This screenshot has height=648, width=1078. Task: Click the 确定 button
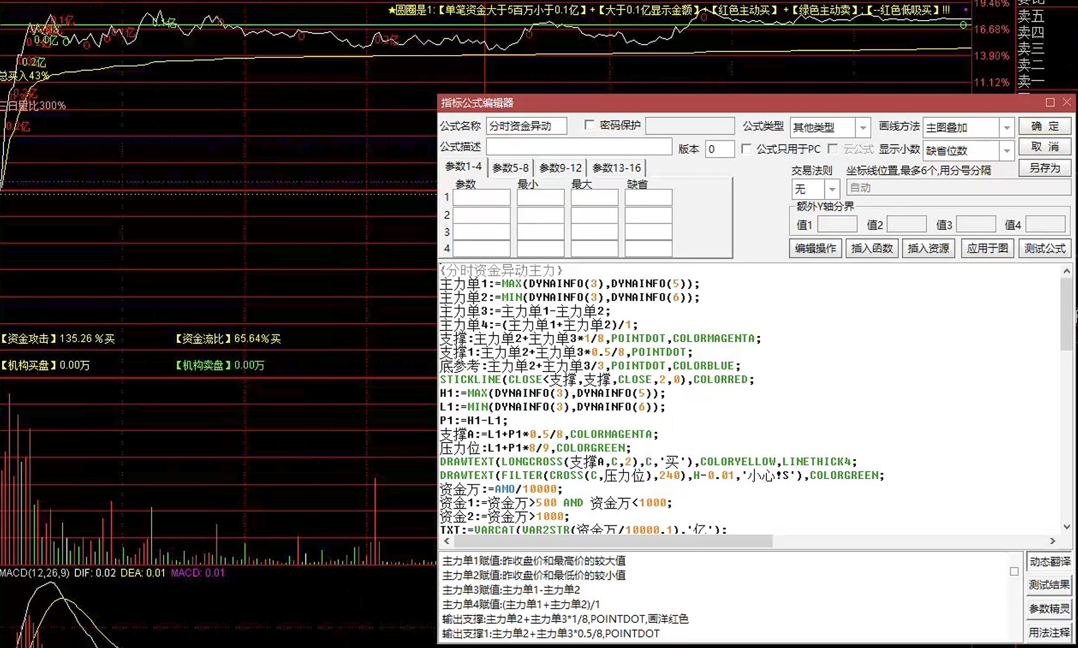tap(1045, 126)
